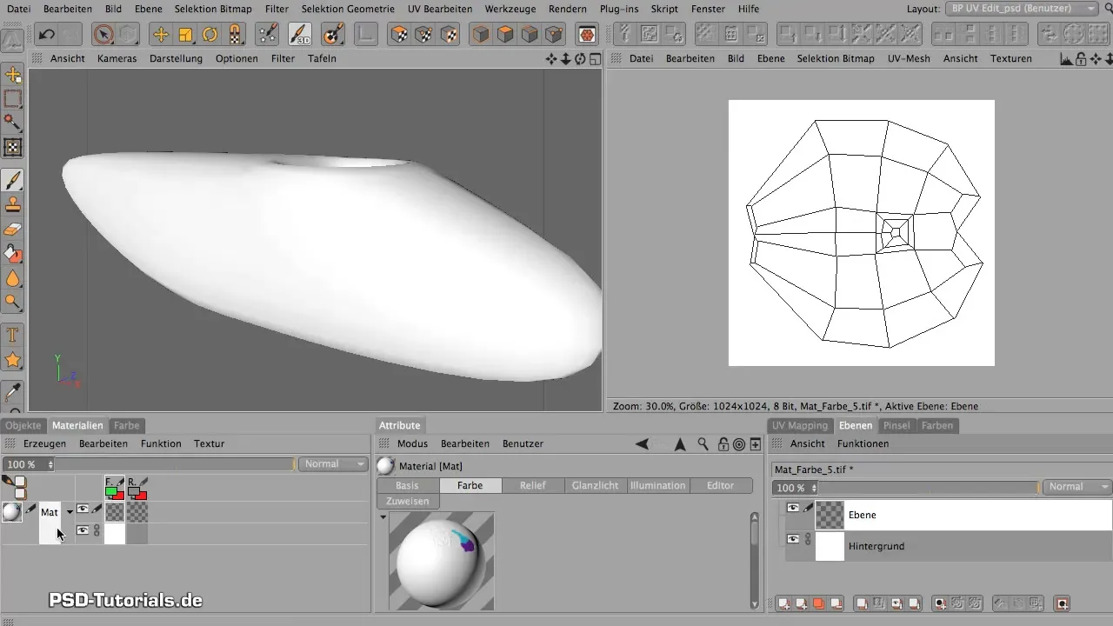Open the Normal blend dropdown in Ebenen panel

click(x=1078, y=487)
